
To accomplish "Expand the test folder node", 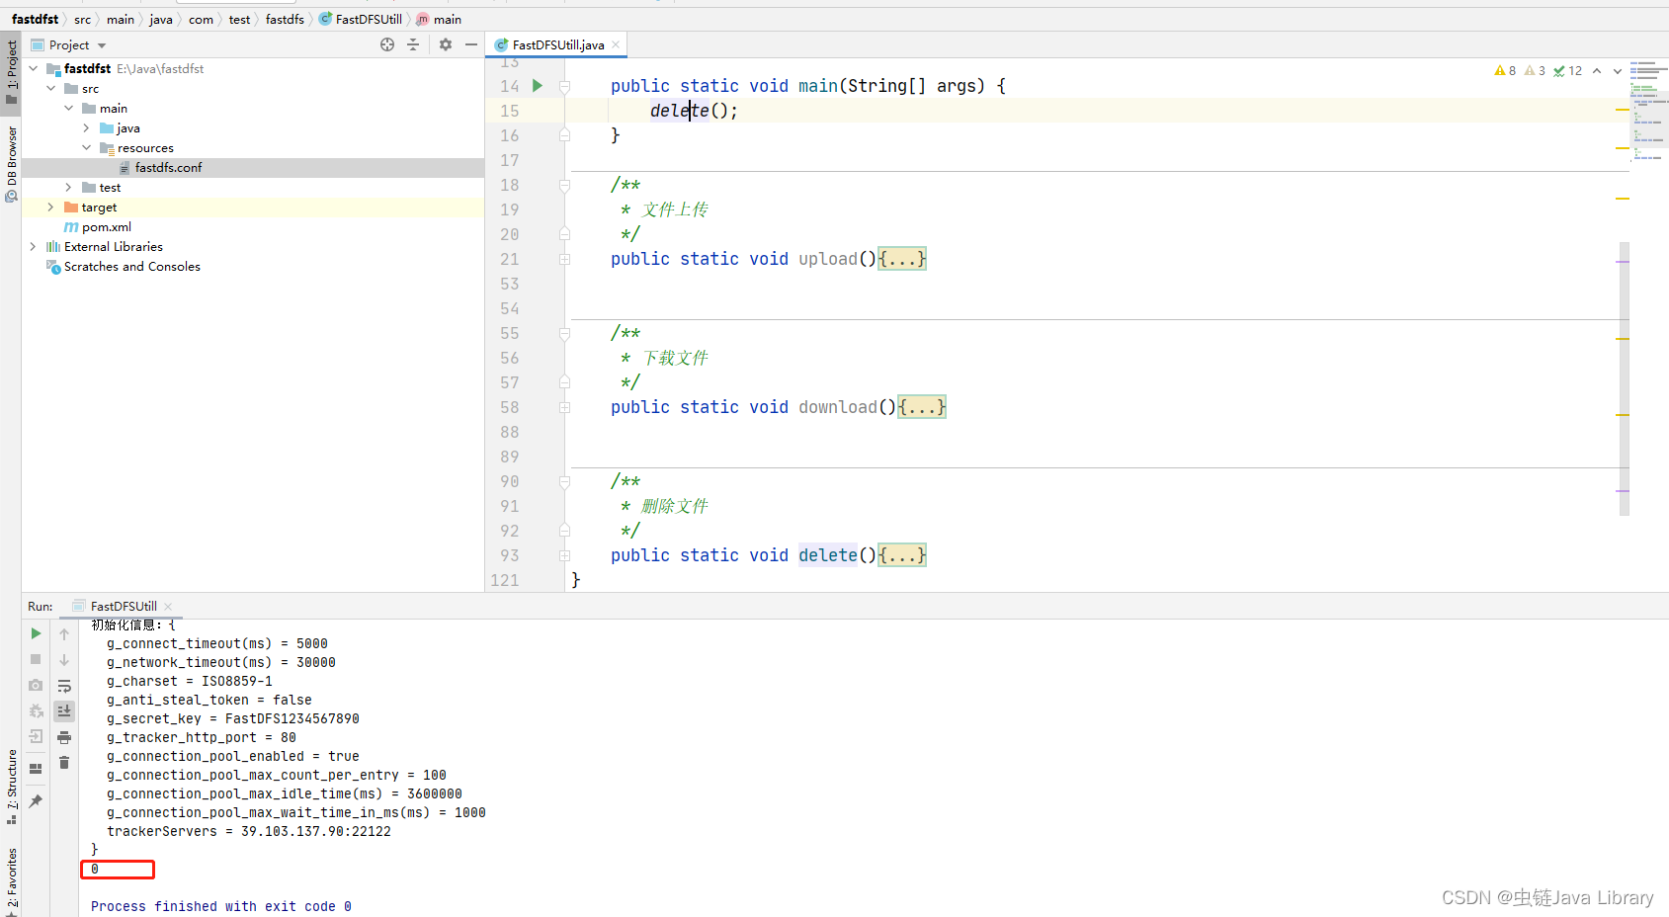I will [69, 187].
